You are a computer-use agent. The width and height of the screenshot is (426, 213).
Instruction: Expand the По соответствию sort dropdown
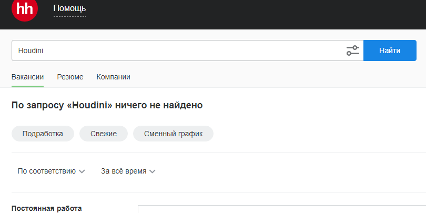pos(52,171)
